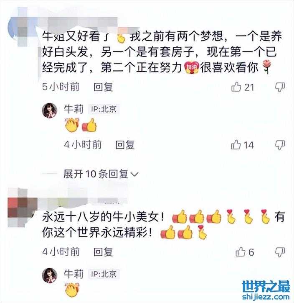
Task: Click the IP:北京 tag in first reply
Action: click(104, 109)
